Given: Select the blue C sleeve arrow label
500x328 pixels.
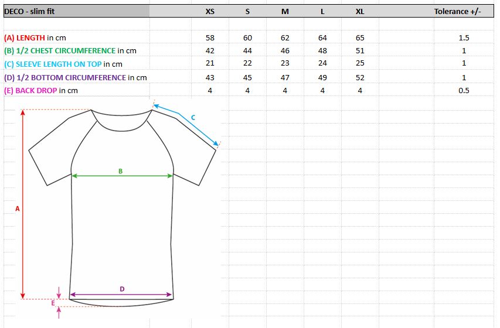Looking at the screenshot, I should click(193, 118).
